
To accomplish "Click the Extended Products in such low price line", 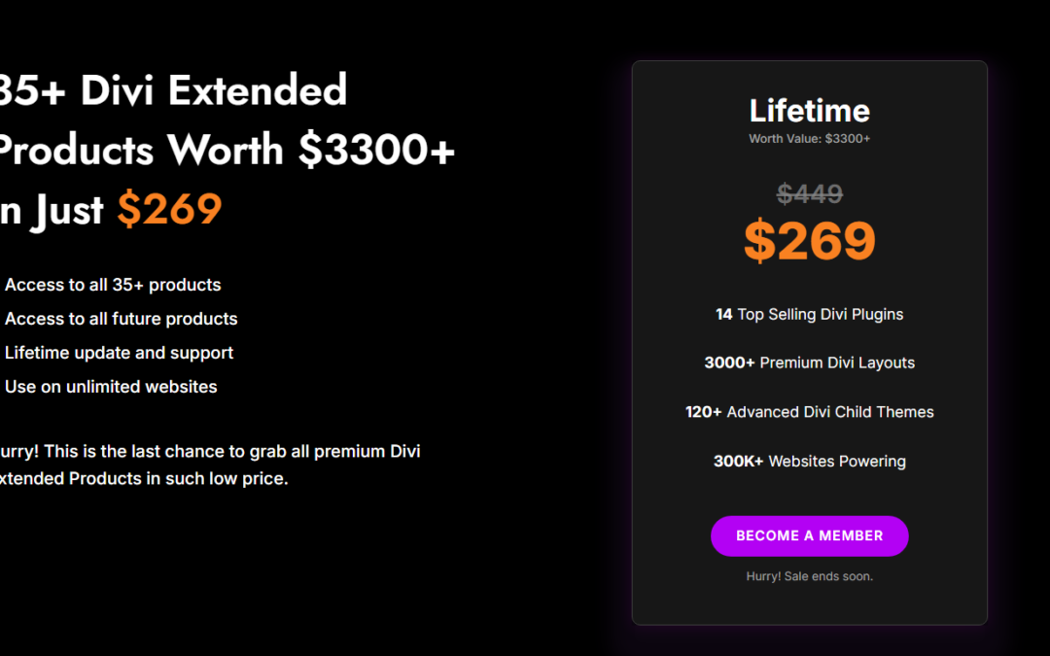I will [144, 478].
